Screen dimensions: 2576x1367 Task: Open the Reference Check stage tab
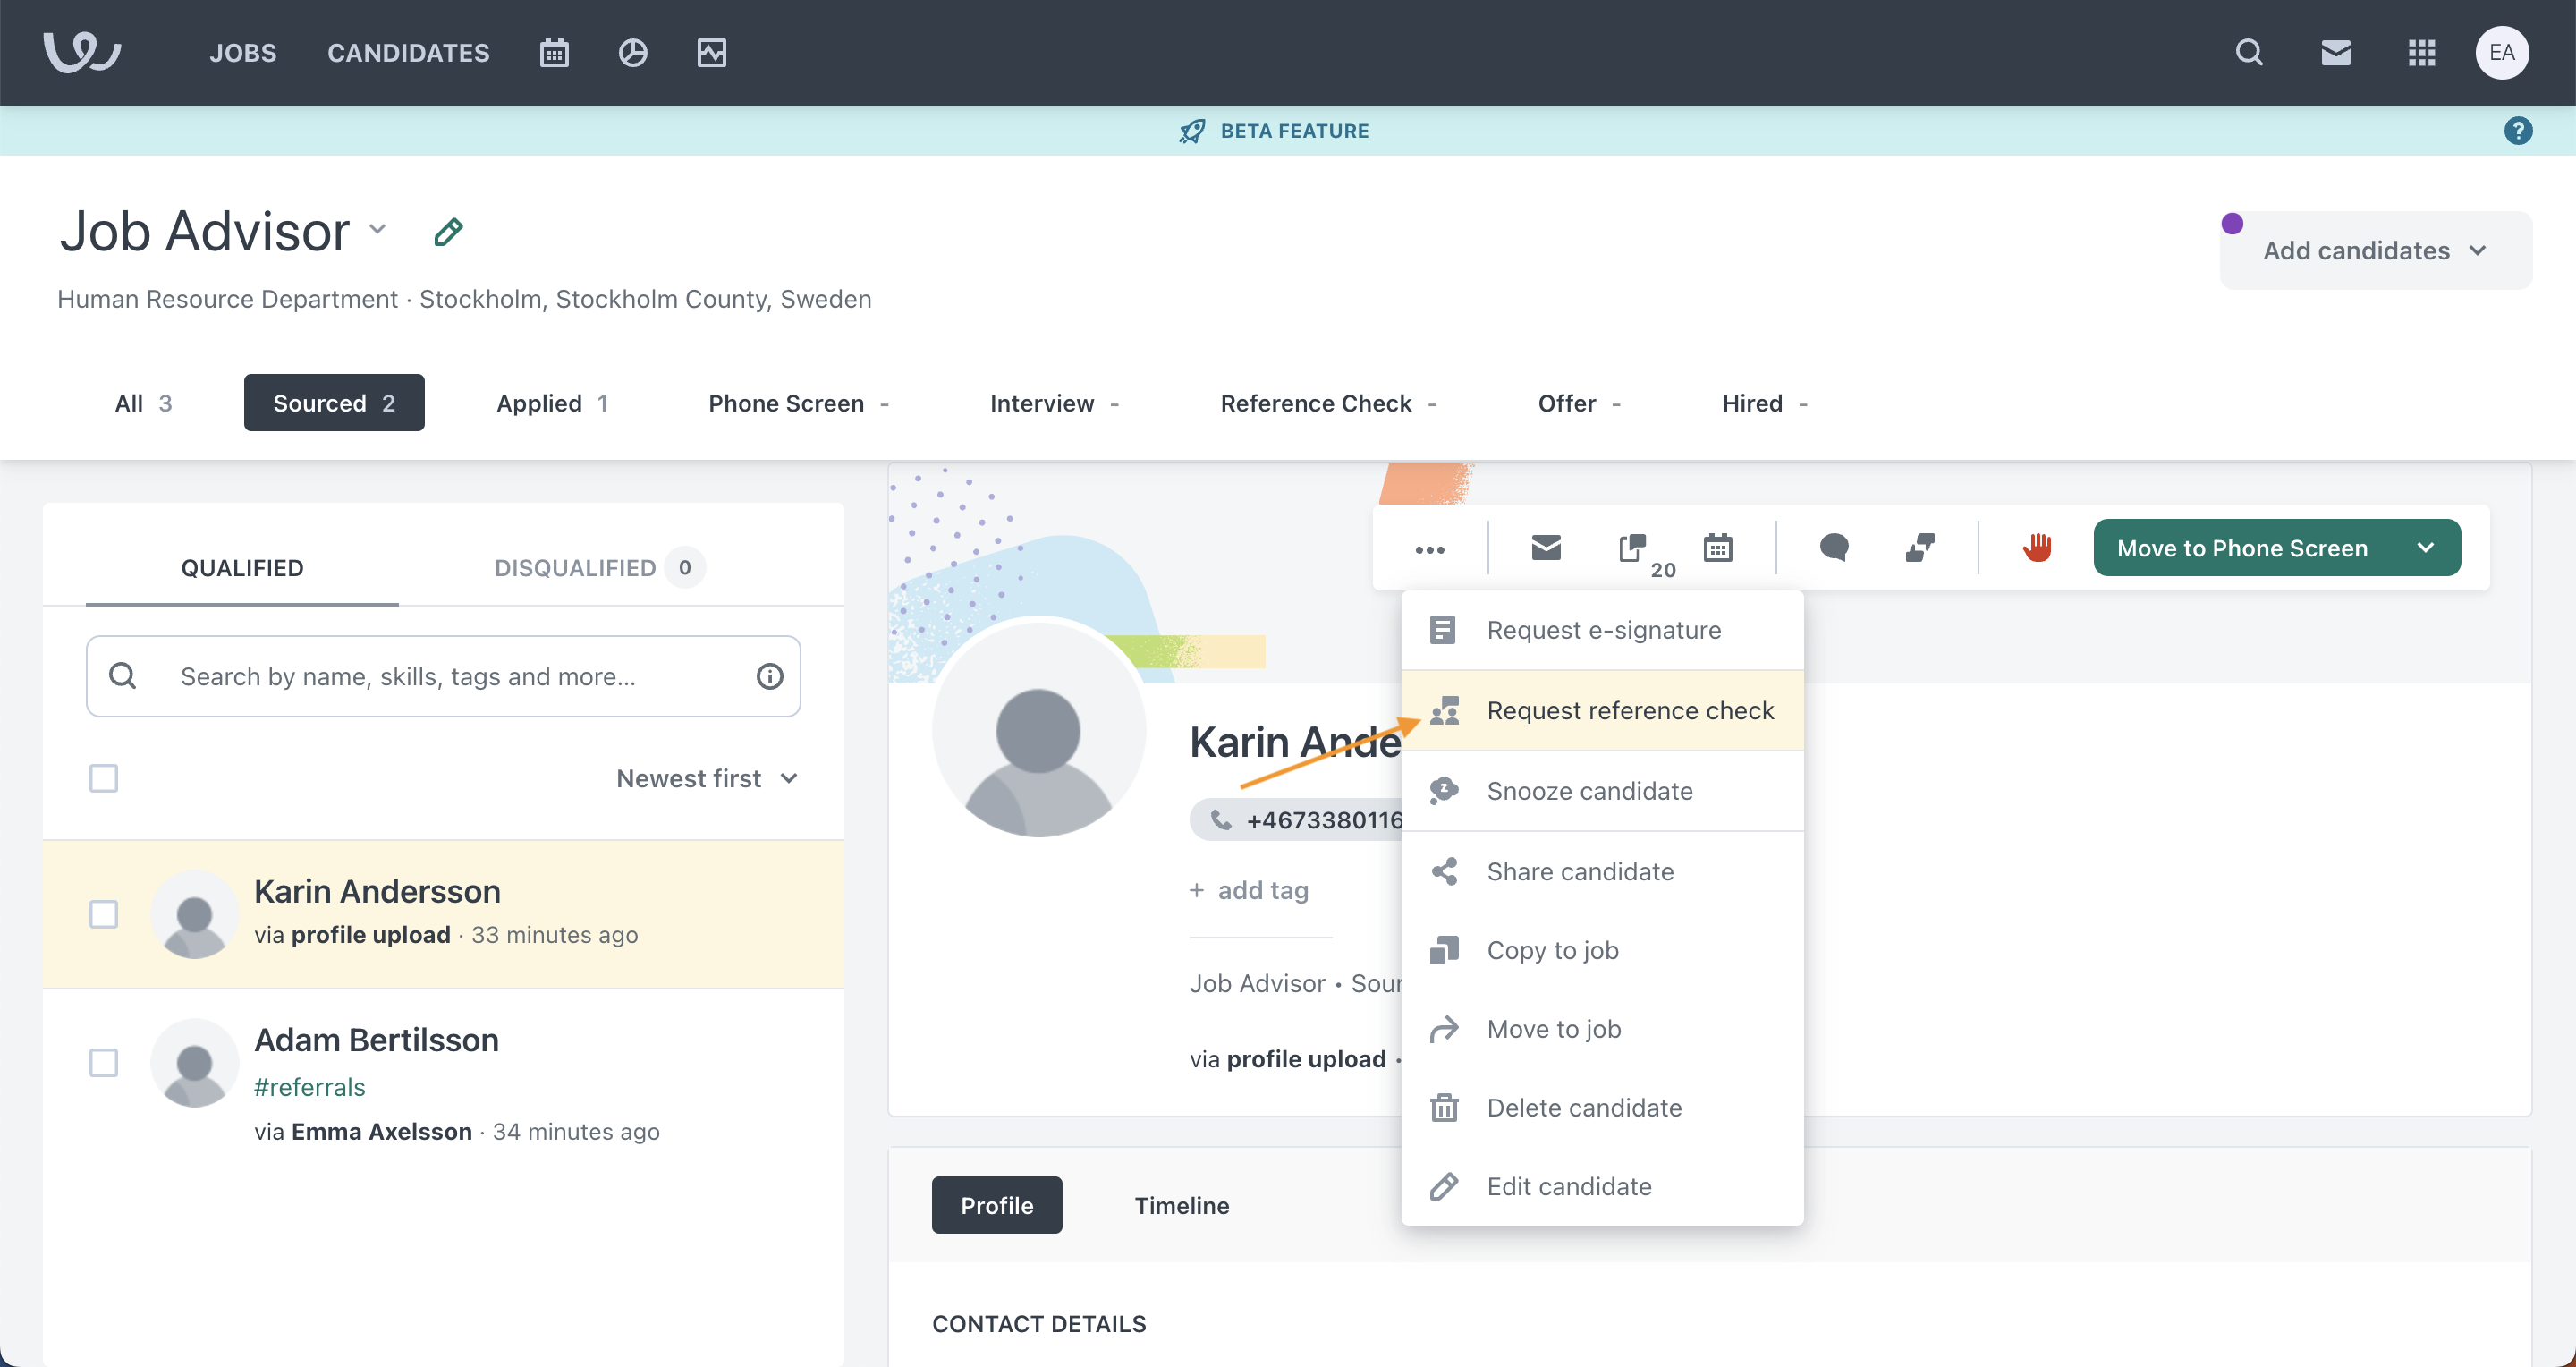pos(1327,403)
